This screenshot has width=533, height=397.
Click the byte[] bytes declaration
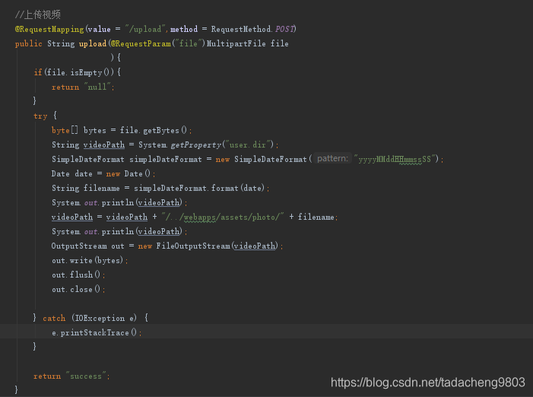click(x=79, y=130)
